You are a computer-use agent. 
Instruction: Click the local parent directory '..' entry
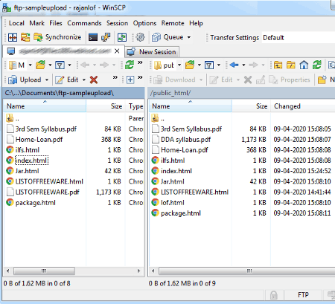13,118
